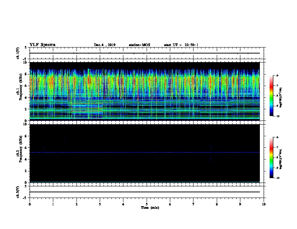Click the "8" frequency tick of ch.2 spectrogram
Image resolution: width=297 pixels, height=229 pixels.
click(26, 136)
